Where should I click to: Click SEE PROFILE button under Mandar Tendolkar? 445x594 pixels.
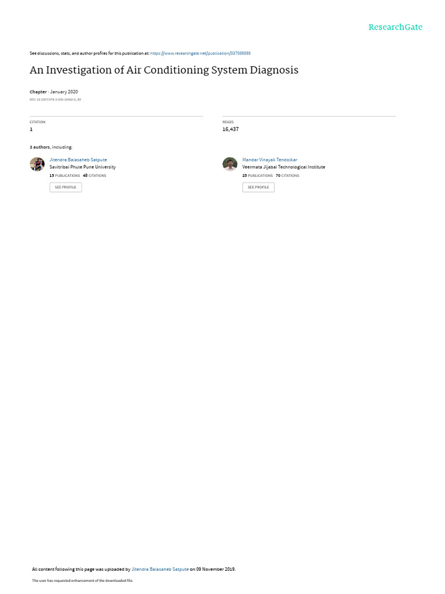[x=258, y=187]
